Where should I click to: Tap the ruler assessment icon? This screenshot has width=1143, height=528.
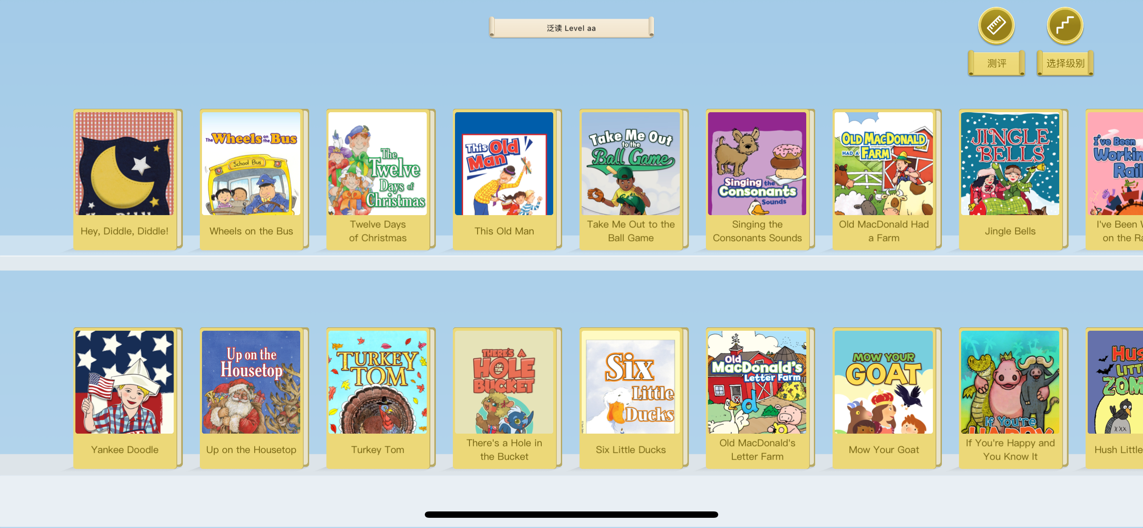coord(996,26)
